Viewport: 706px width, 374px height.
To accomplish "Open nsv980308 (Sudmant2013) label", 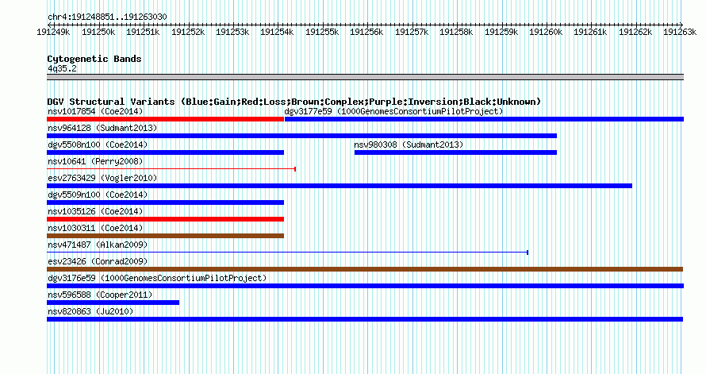I will pyautogui.click(x=409, y=145).
